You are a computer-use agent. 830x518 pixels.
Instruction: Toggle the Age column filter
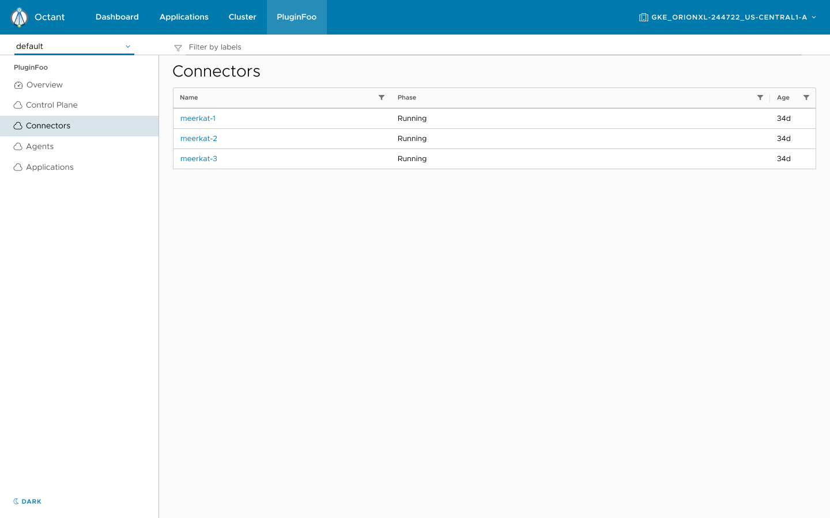click(x=806, y=97)
